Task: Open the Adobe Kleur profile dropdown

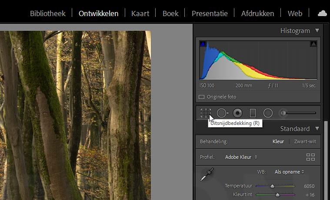Action: 241,157
